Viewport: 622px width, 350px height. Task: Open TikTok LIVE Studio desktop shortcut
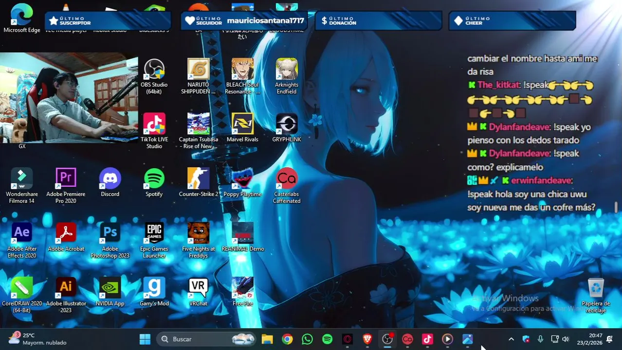pyautogui.click(x=154, y=131)
